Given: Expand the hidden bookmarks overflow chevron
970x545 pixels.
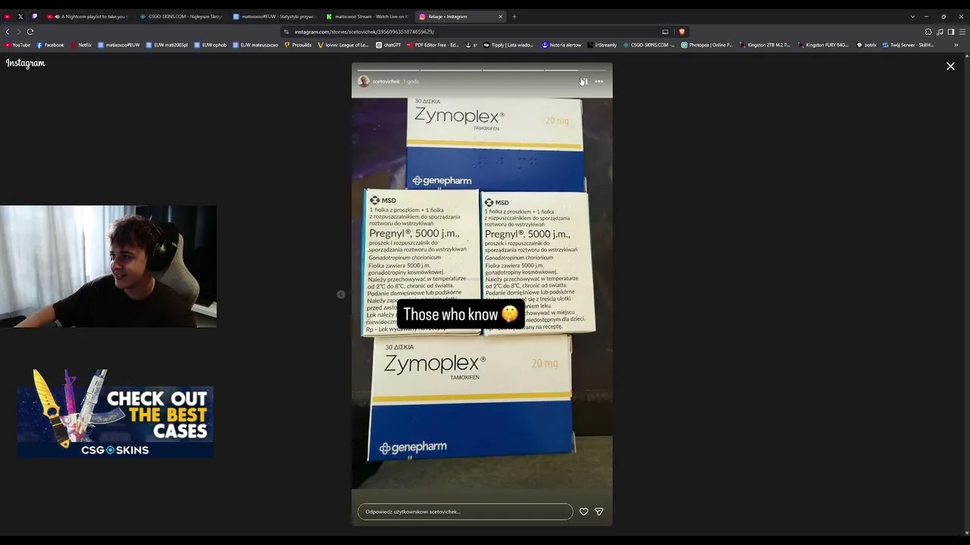Looking at the screenshot, I should pos(956,45).
